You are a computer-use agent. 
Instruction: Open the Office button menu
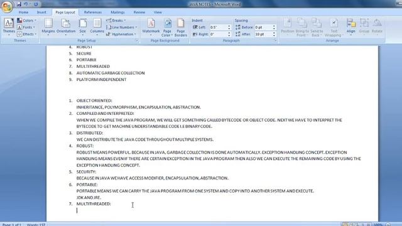tap(7, 6)
